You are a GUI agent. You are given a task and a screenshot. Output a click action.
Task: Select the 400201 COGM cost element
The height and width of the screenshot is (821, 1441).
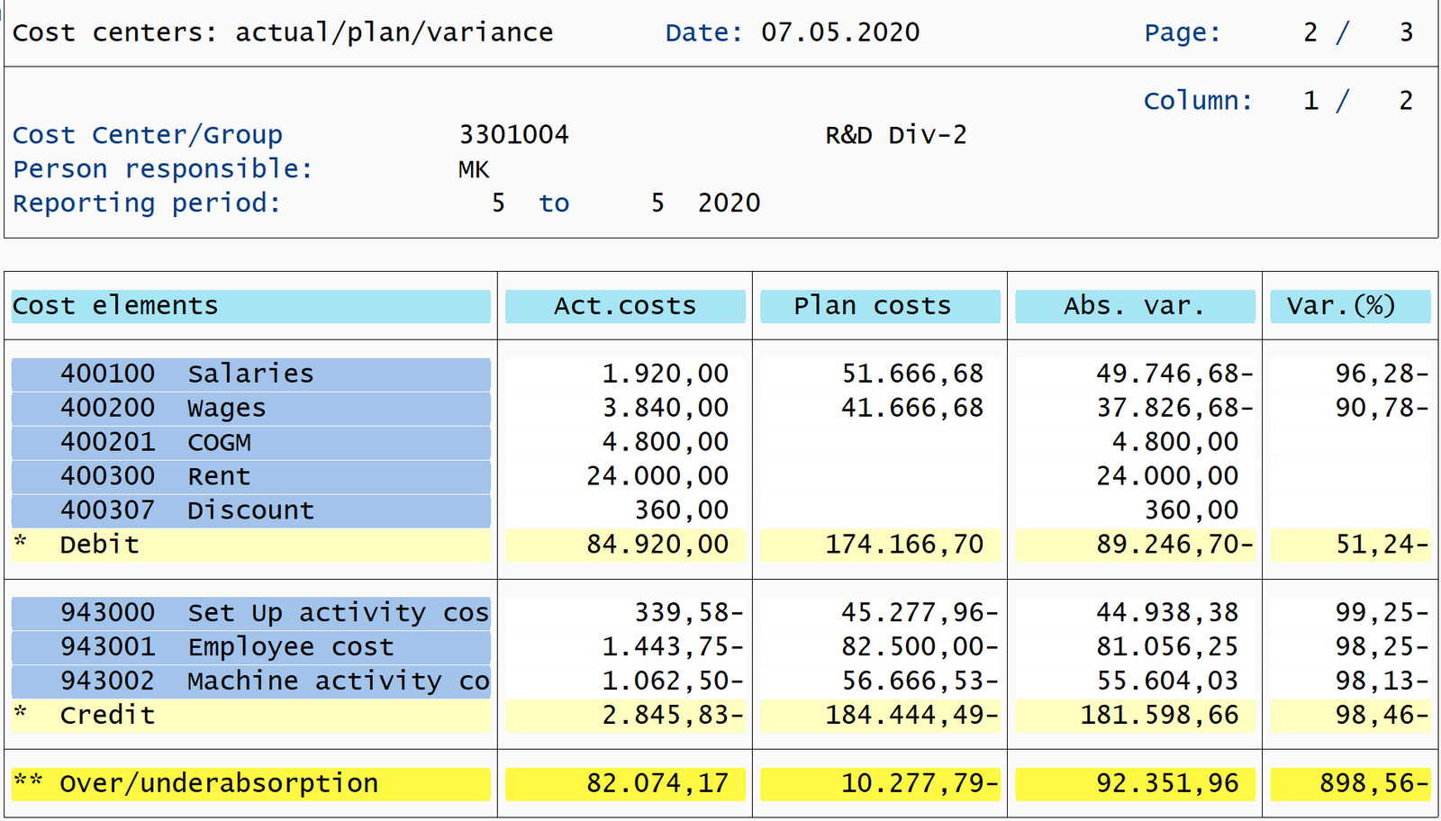(x=250, y=442)
